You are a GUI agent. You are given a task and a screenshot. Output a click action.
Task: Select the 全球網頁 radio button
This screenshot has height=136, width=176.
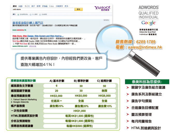pyautogui.click(x=40, y=14)
